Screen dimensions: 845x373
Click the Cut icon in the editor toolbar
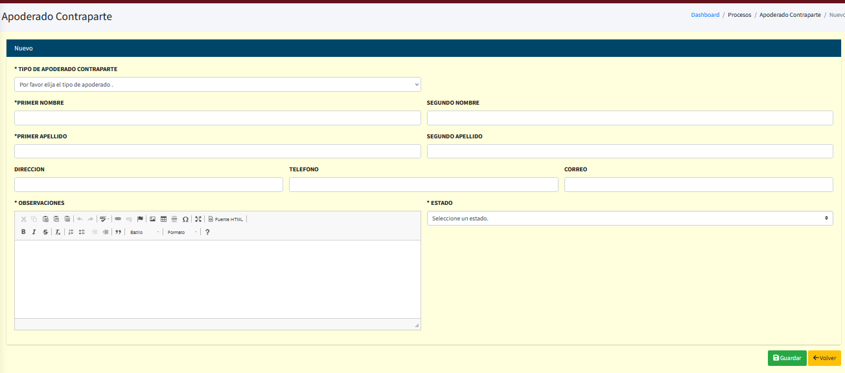coord(23,219)
